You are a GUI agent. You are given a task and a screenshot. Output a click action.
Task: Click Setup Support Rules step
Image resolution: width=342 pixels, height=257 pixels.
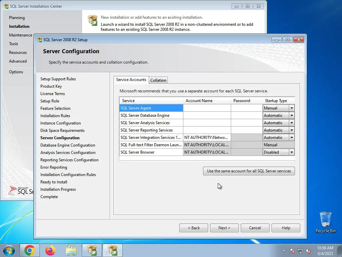[58, 79]
